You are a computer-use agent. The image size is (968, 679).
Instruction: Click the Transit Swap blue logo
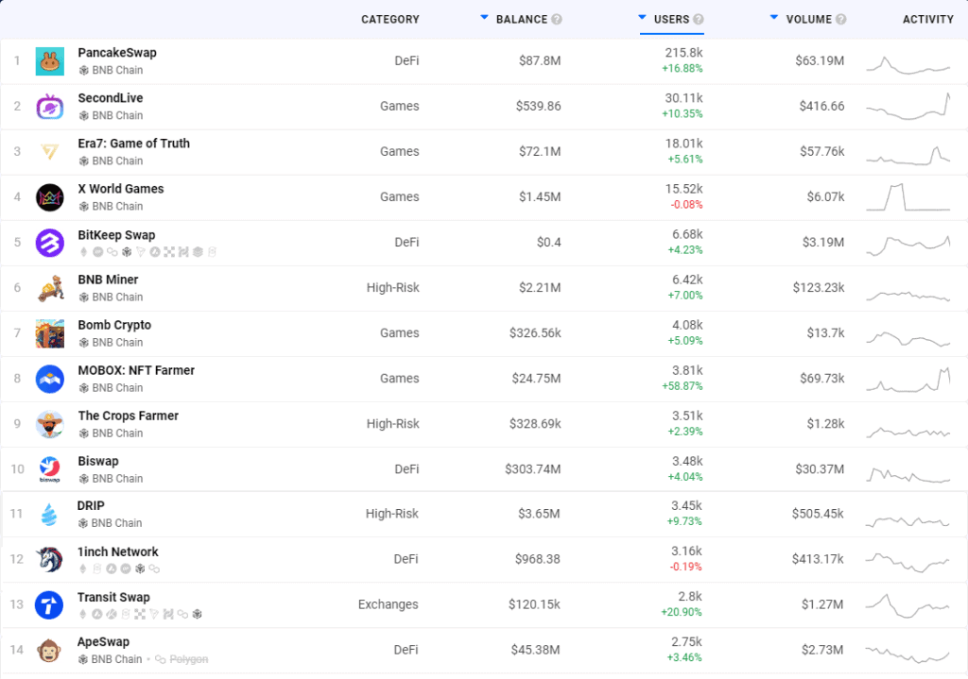[49, 605]
